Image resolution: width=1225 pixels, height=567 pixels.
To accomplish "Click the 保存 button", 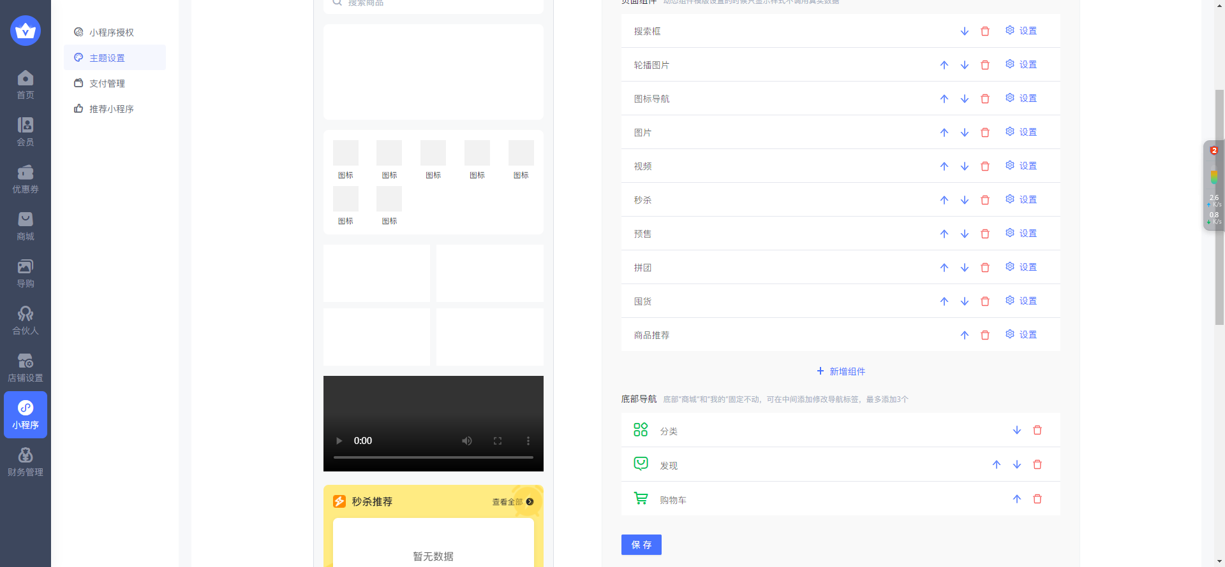I will (641, 545).
